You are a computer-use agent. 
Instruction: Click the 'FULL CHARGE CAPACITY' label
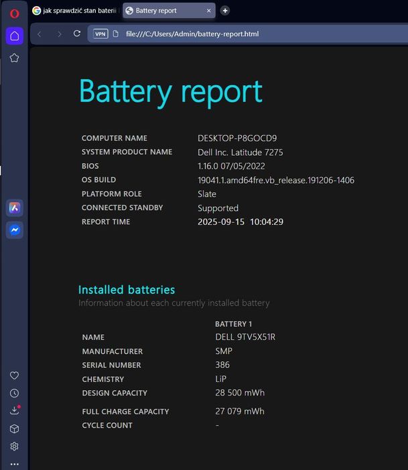pyautogui.click(x=125, y=412)
